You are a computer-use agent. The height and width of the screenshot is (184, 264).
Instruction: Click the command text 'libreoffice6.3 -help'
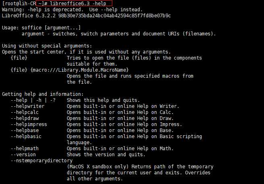78,3
